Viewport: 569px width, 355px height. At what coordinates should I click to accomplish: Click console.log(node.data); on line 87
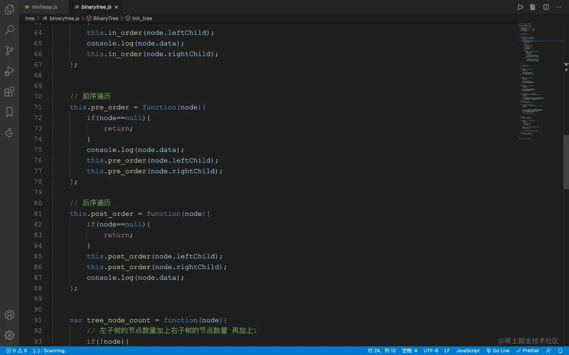pos(135,278)
